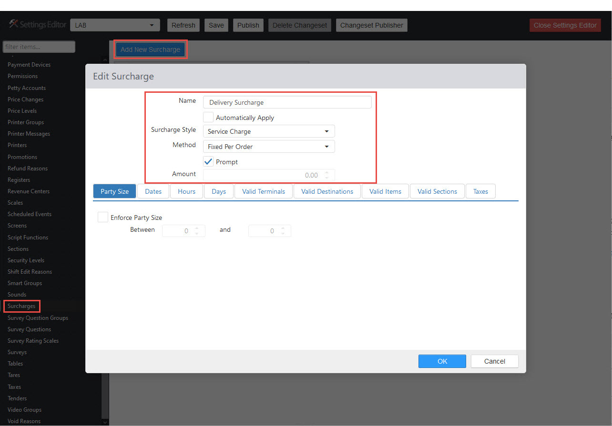Image resolution: width=612 pixels, height=426 pixels.
Task: Select Scales in sidebar
Action: point(15,203)
